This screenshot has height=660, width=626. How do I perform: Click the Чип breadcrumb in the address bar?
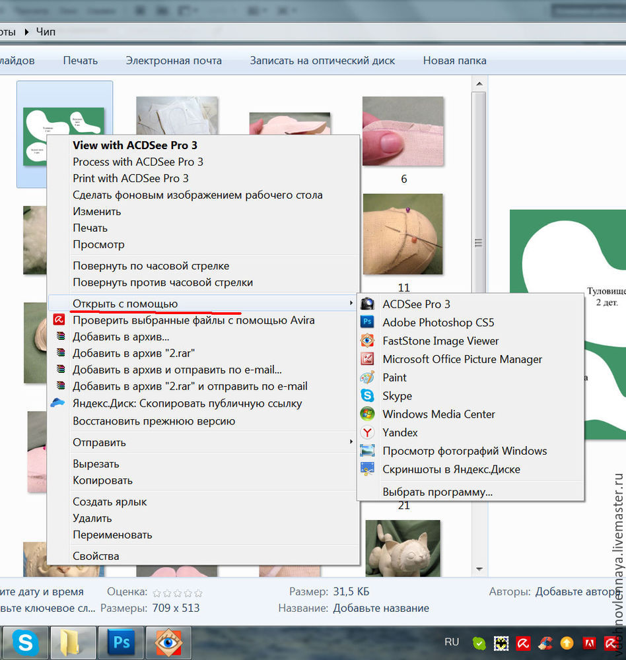[46, 32]
